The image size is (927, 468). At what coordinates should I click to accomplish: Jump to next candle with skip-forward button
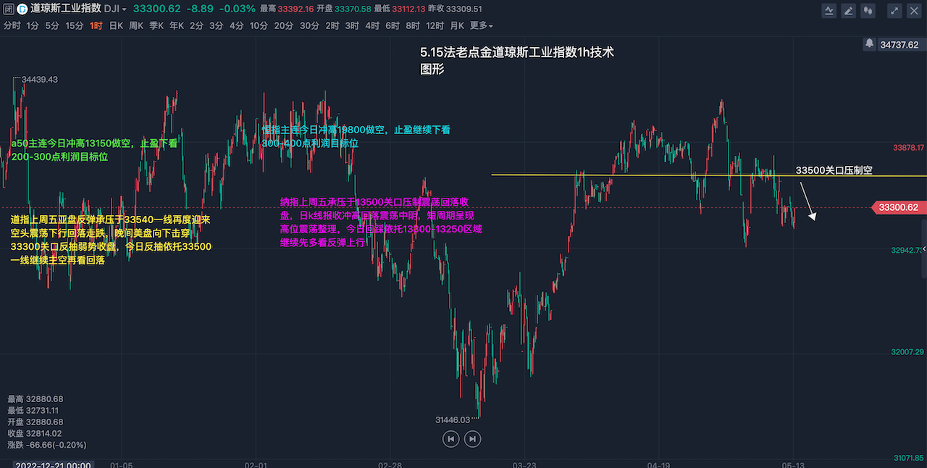coord(472,438)
